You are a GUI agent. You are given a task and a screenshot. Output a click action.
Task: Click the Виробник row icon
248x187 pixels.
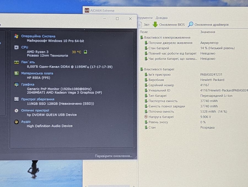(146, 80)
